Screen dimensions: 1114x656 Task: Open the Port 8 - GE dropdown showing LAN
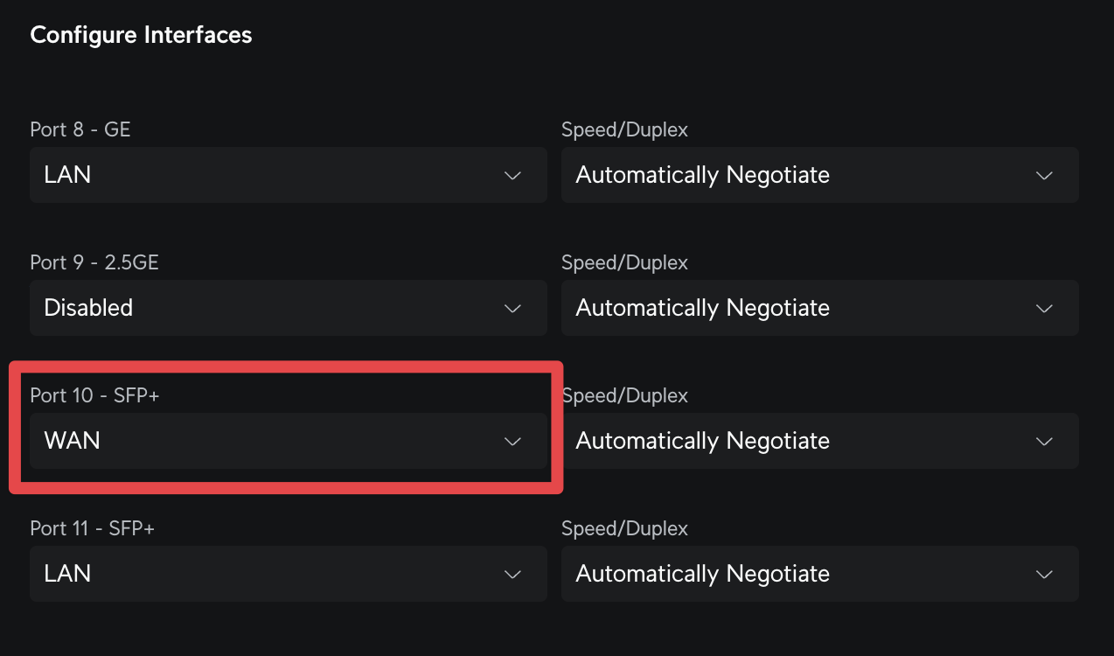click(262, 175)
